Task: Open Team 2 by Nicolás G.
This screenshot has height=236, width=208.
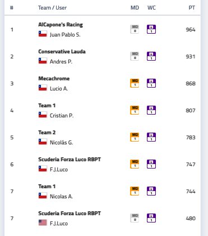Action: pyautogui.click(x=47, y=133)
